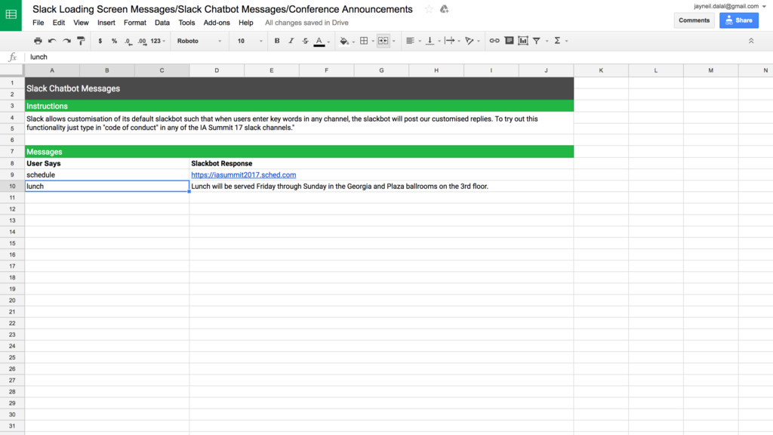
Task: Open text wrapping options
Action: tap(449, 41)
